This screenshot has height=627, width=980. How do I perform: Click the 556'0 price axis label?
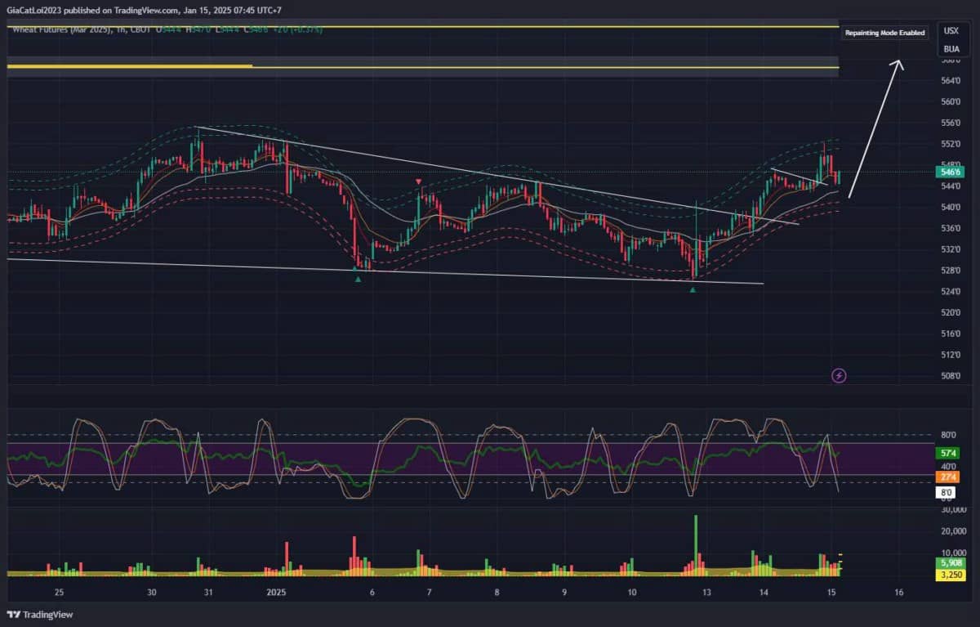pos(951,123)
